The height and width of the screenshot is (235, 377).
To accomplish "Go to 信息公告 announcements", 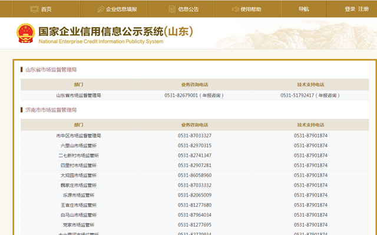I will [x=188, y=9].
